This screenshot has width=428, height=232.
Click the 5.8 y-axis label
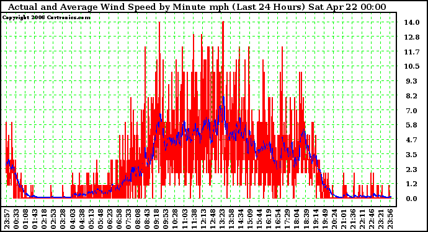tap(412, 125)
